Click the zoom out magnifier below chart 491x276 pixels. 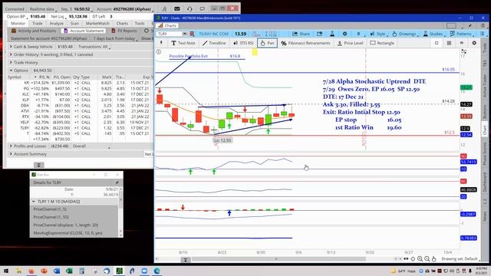tap(427, 259)
